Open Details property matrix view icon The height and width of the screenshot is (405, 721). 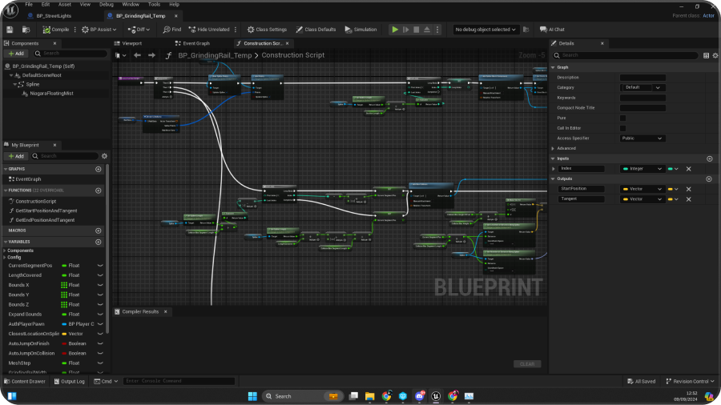click(x=707, y=55)
